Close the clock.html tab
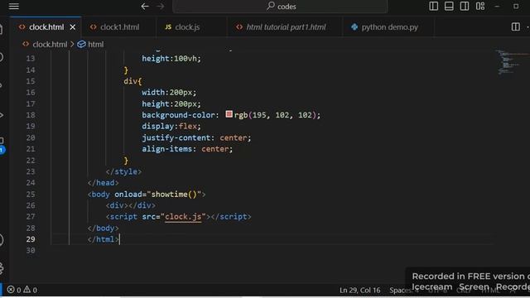The width and height of the screenshot is (530, 298). coord(73,27)
